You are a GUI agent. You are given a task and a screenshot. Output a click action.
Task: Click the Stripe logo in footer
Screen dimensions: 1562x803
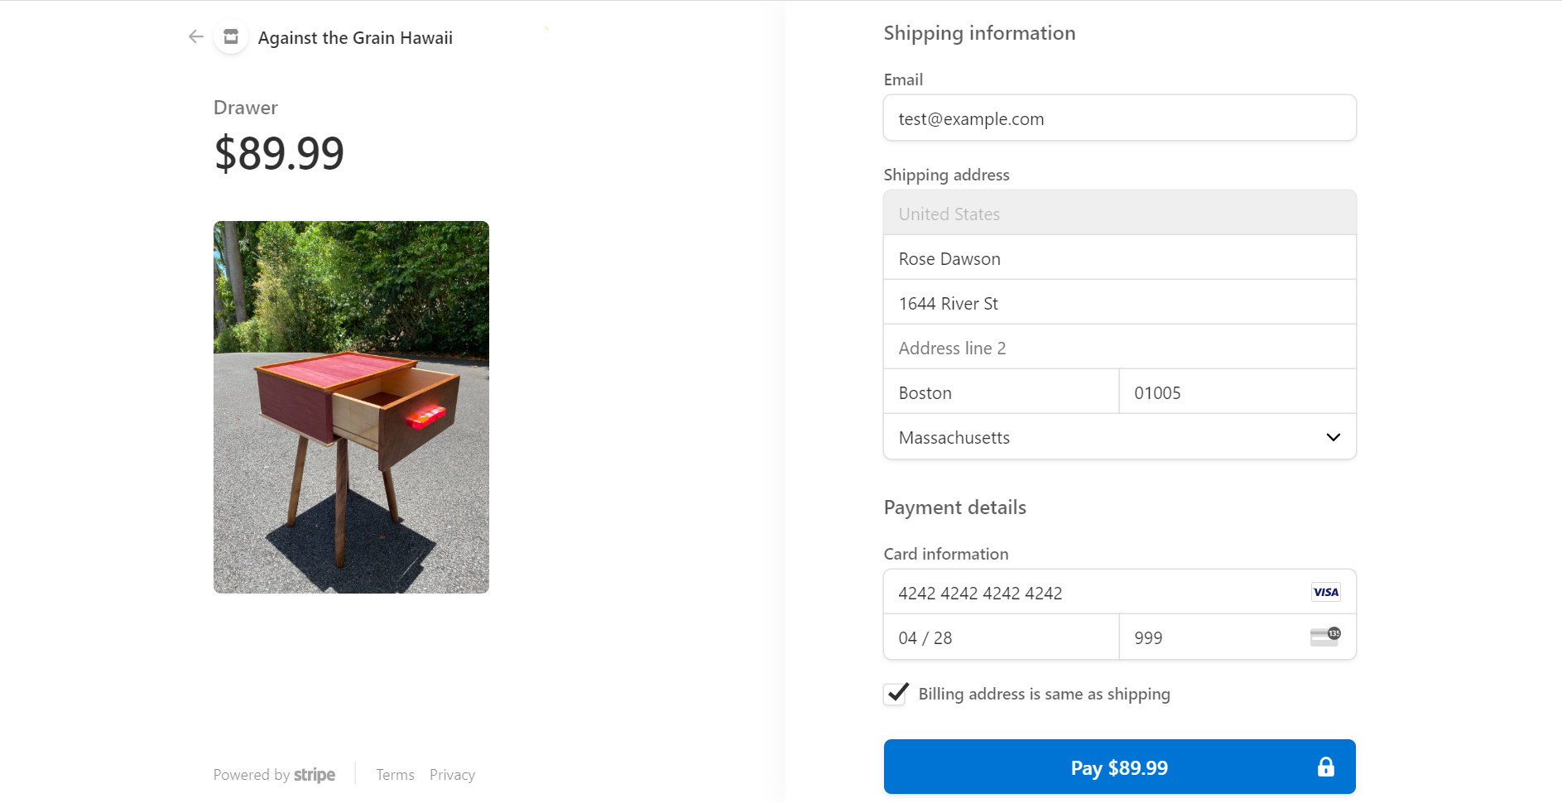[x=315, y=775]
